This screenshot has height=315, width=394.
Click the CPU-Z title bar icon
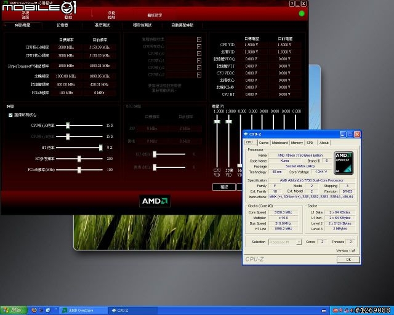click(x=246, y=134)
